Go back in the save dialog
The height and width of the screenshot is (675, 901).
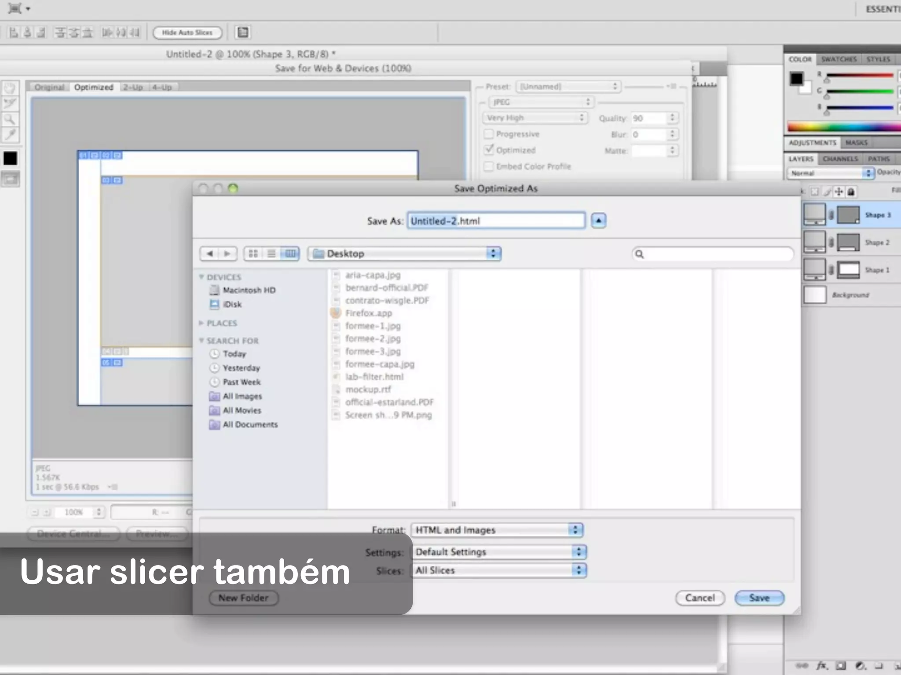click(x=210, y=254)
